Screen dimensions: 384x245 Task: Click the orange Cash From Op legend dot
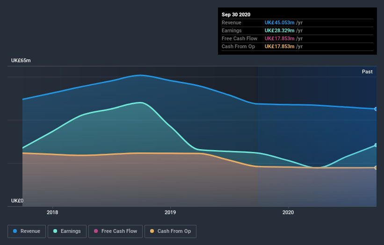click(x=152, y=231)
